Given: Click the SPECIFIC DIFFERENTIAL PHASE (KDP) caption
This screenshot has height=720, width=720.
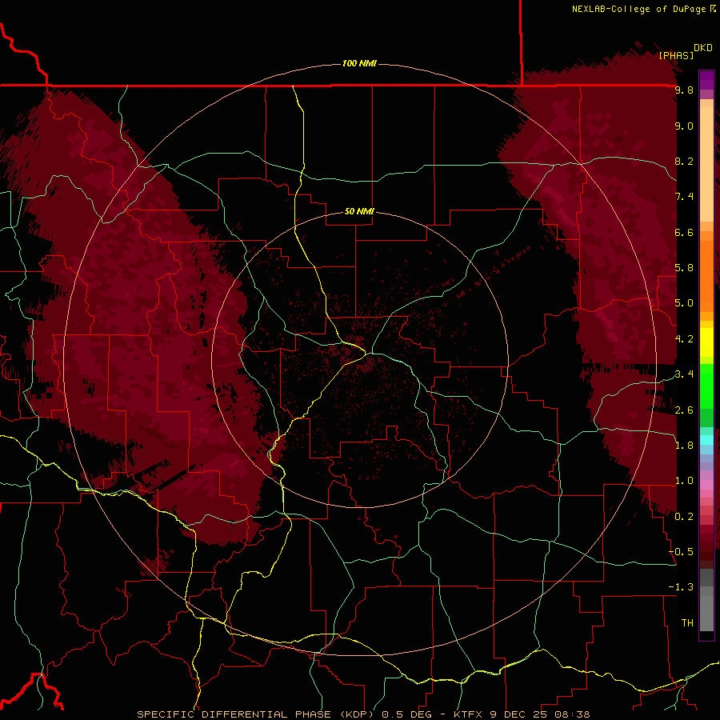Looking at the screenshot, I should (256, 714).
